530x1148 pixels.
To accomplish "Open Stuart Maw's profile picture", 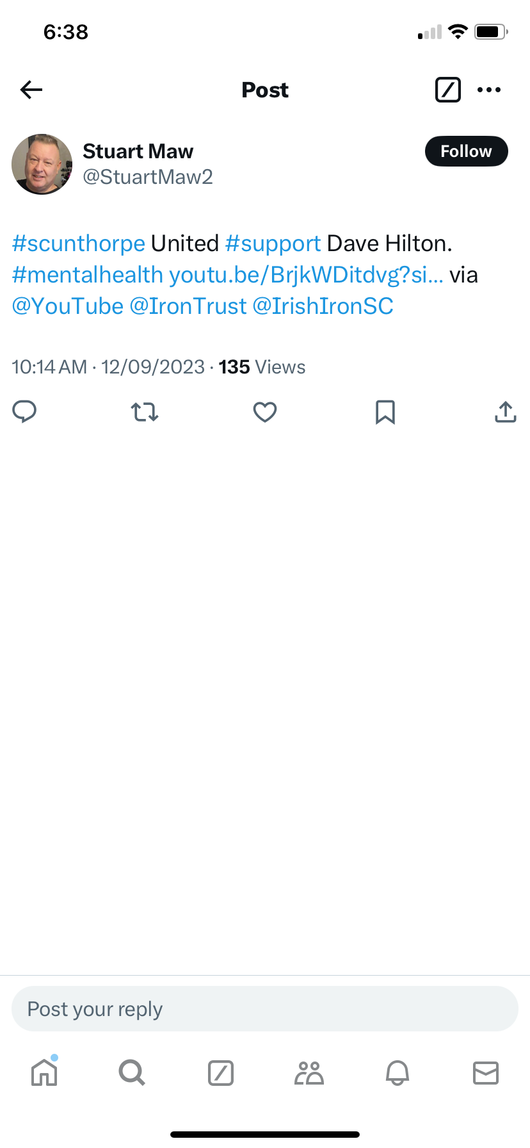I will coord(42,164).
